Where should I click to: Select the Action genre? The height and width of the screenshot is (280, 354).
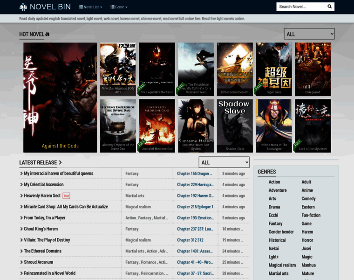274,182
